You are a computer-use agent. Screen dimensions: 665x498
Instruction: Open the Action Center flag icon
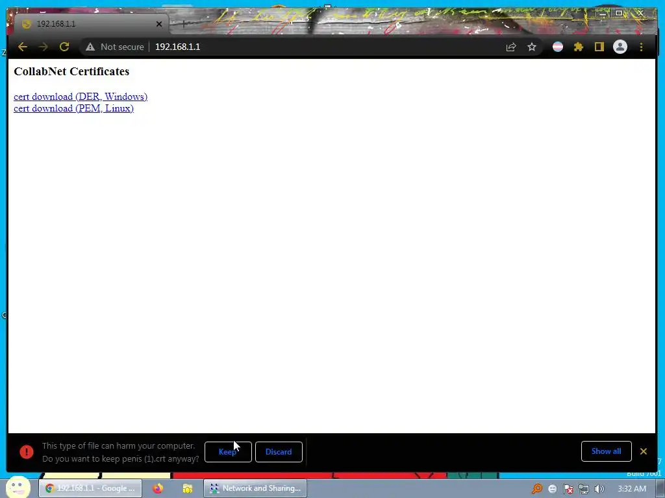click(x=568, y=489)
